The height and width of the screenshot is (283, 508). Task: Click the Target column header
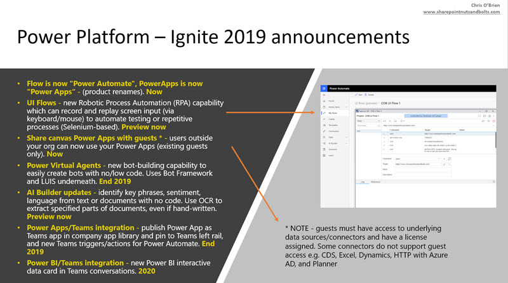click(427, 130)
